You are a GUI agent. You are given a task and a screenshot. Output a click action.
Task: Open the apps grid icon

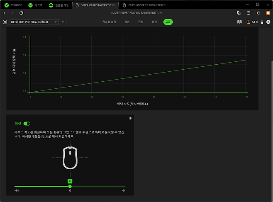coord(248,13)
